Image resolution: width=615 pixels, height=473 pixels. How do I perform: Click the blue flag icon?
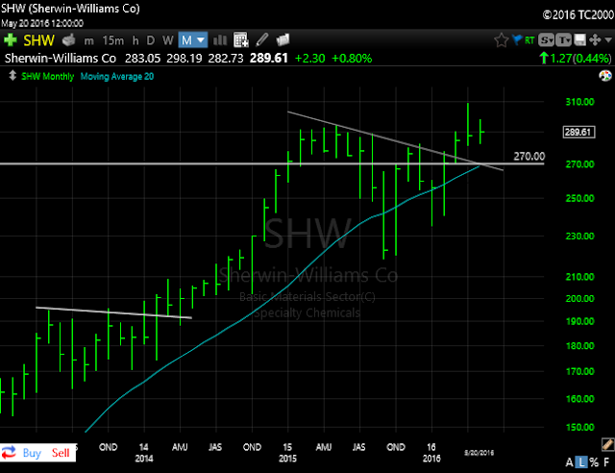click(x=517, y=39)
